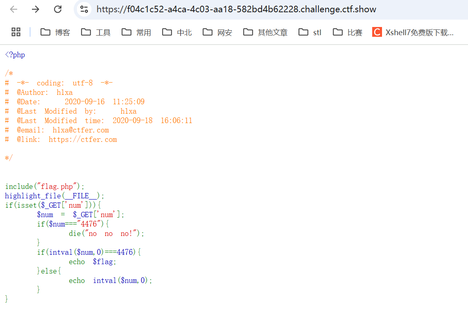
Task: Open the 其他文章 bookmark folder
Action: pos(265,32)
